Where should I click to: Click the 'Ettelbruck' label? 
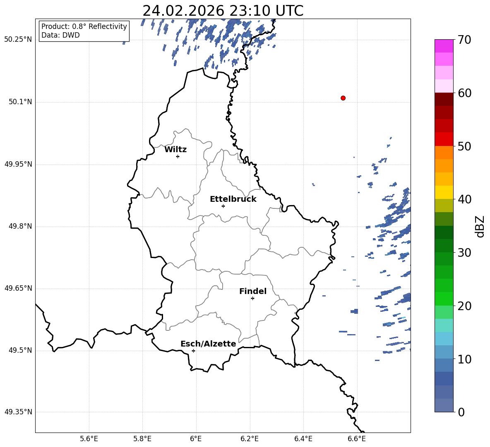tap(233, 199)
